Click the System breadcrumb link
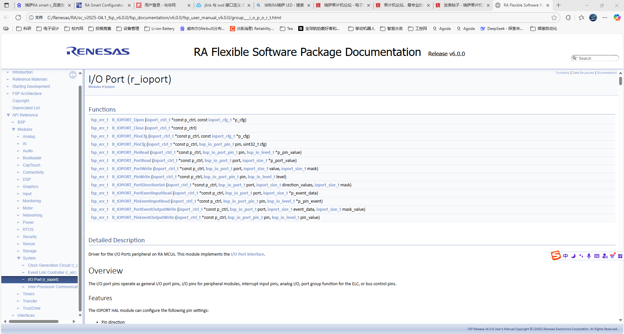 point(110,87)
